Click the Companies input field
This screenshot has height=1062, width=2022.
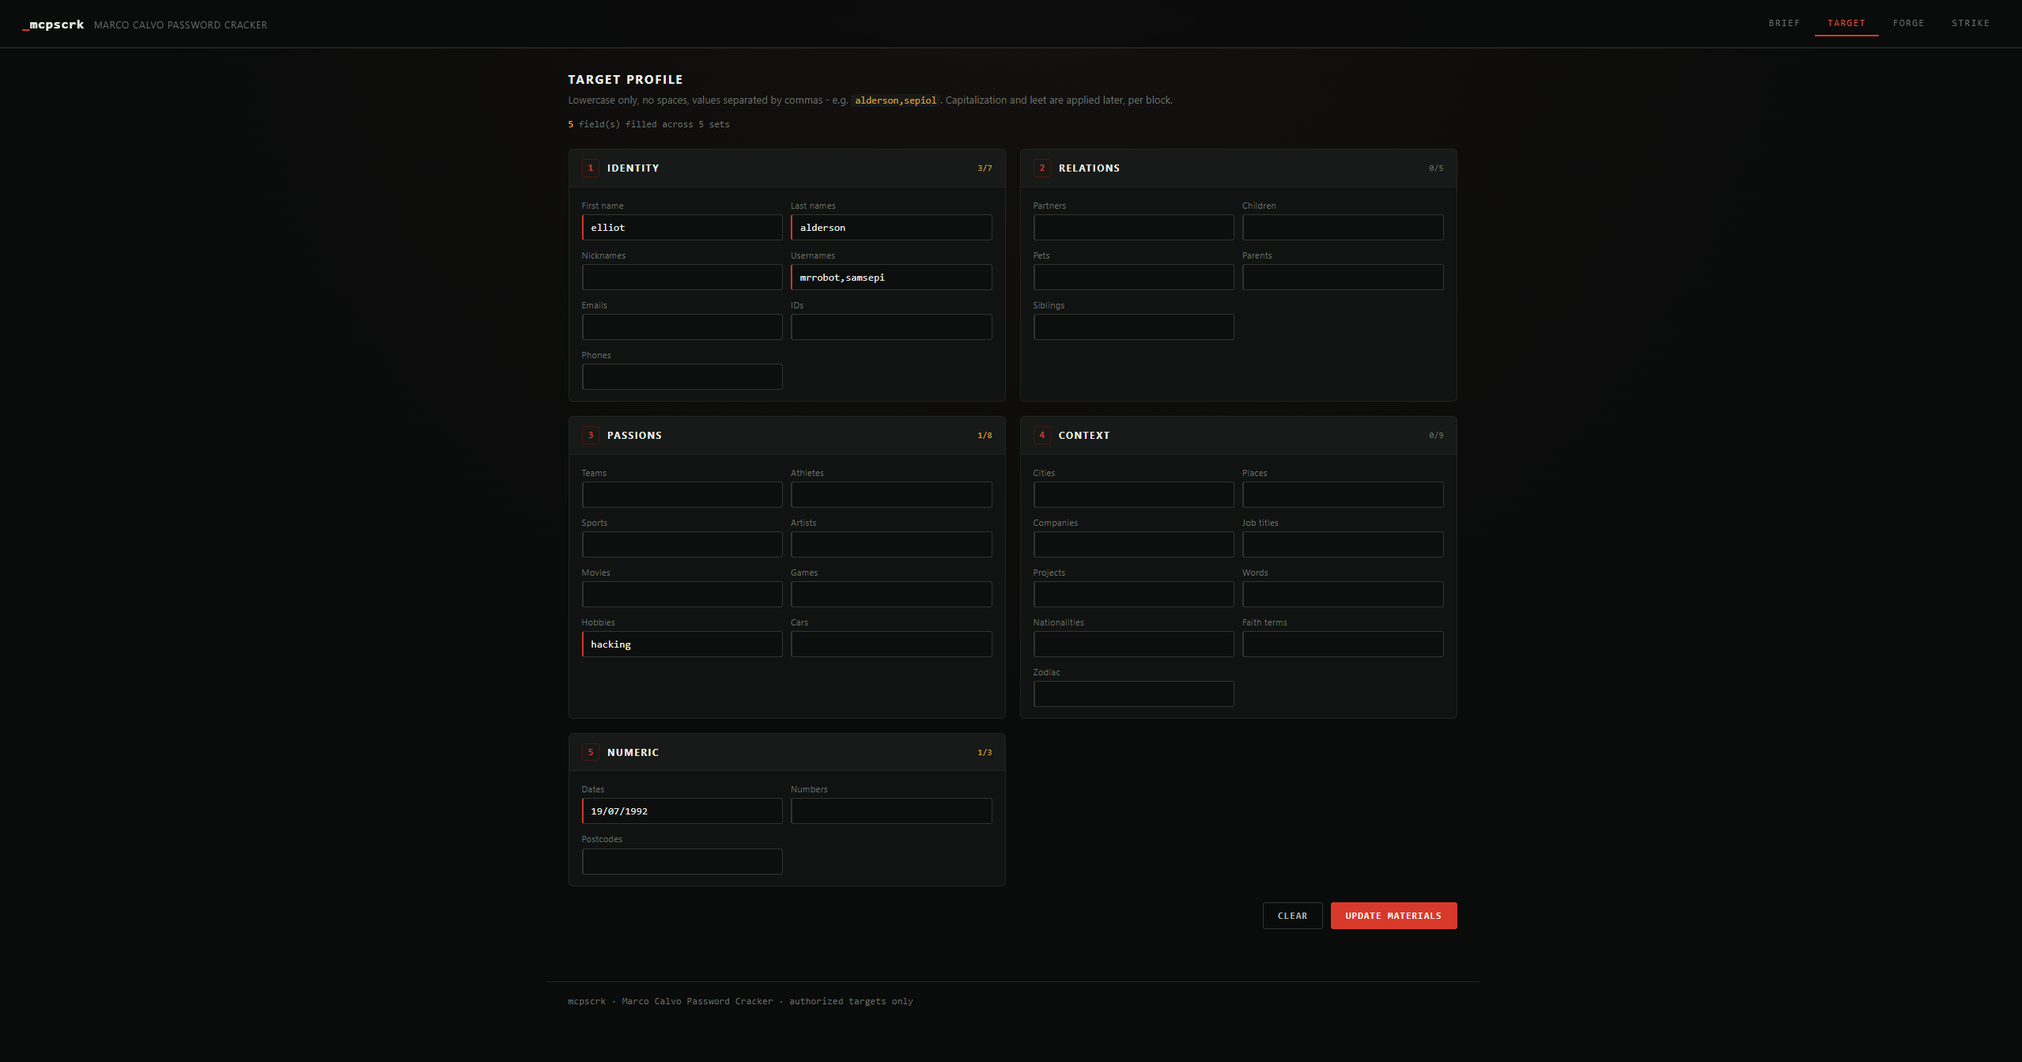click(1133, 545)
